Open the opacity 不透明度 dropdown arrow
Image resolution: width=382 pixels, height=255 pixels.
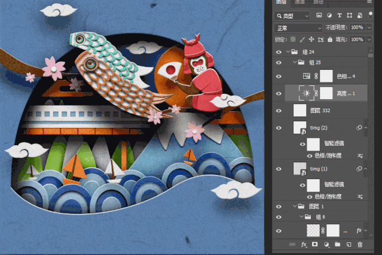(368, 27)
